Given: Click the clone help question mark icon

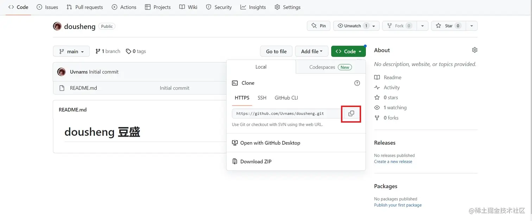Looking at the screenshot, I should (357, 83).
